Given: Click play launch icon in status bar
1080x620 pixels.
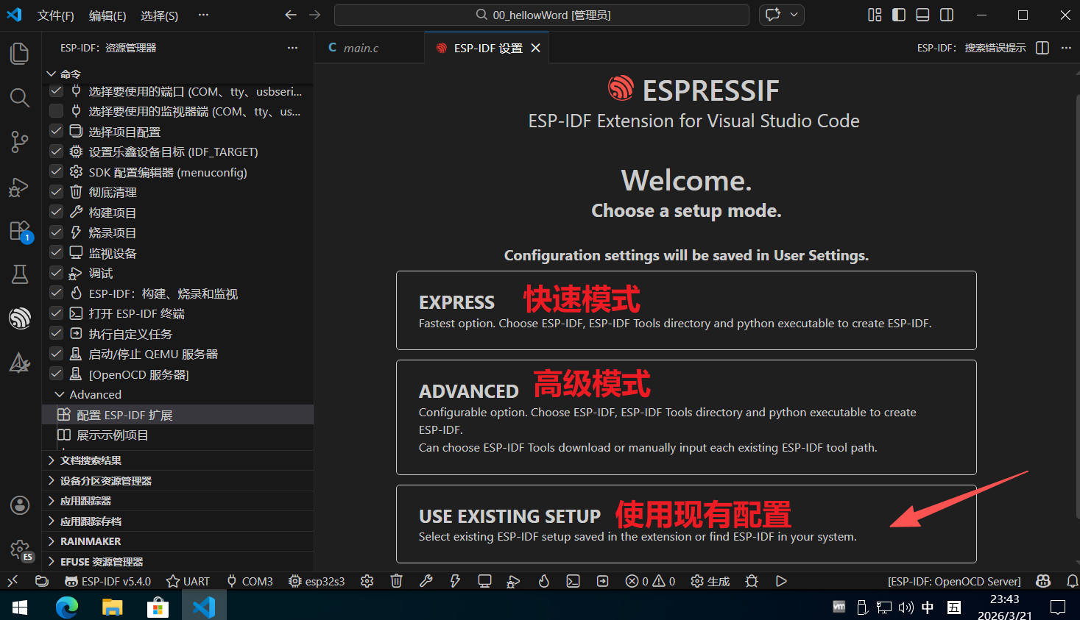Looking at the screenshot, I should pyautogui.click(x=781, y=581).
